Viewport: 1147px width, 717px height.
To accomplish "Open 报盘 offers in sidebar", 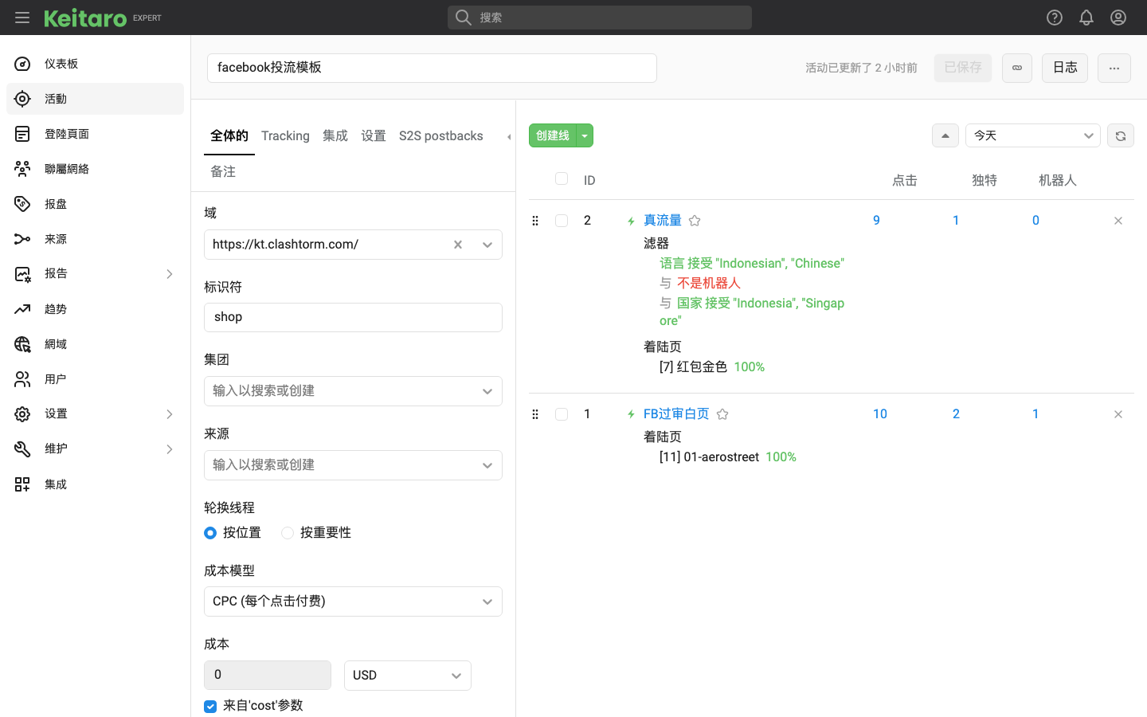I will pyautogui.click(x=95, y=204).
